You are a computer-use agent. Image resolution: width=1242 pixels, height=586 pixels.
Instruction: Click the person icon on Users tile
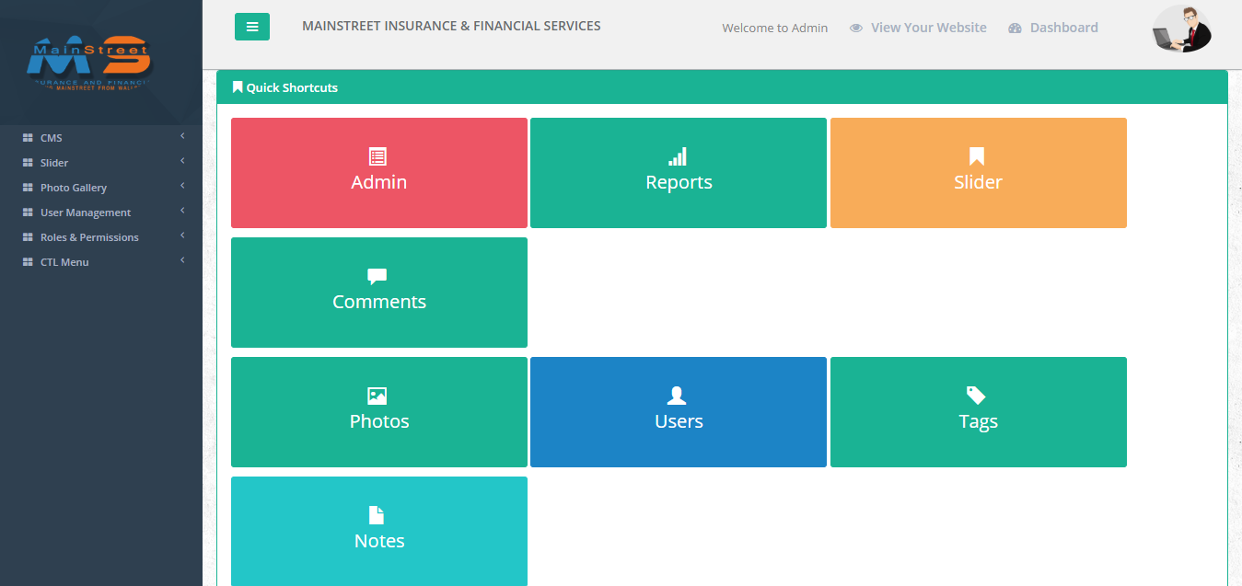pyautogui.click(x=678, y=396)
